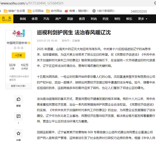Go to the 新闻 section
This screenshot has height=141, width=156.
tap(23, 19)
